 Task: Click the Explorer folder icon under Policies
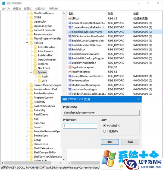point(35,64)
